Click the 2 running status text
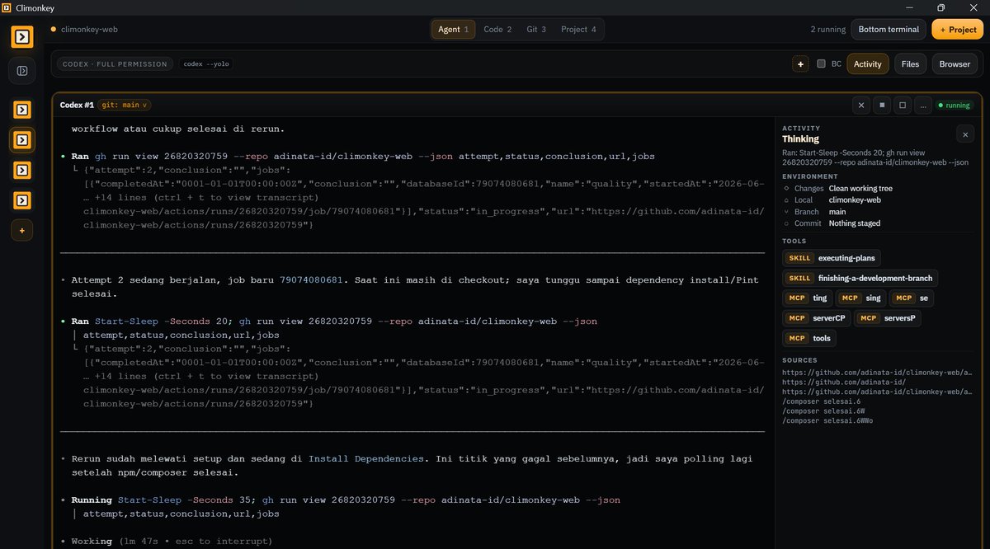The image size is (990, 549). 827,30
